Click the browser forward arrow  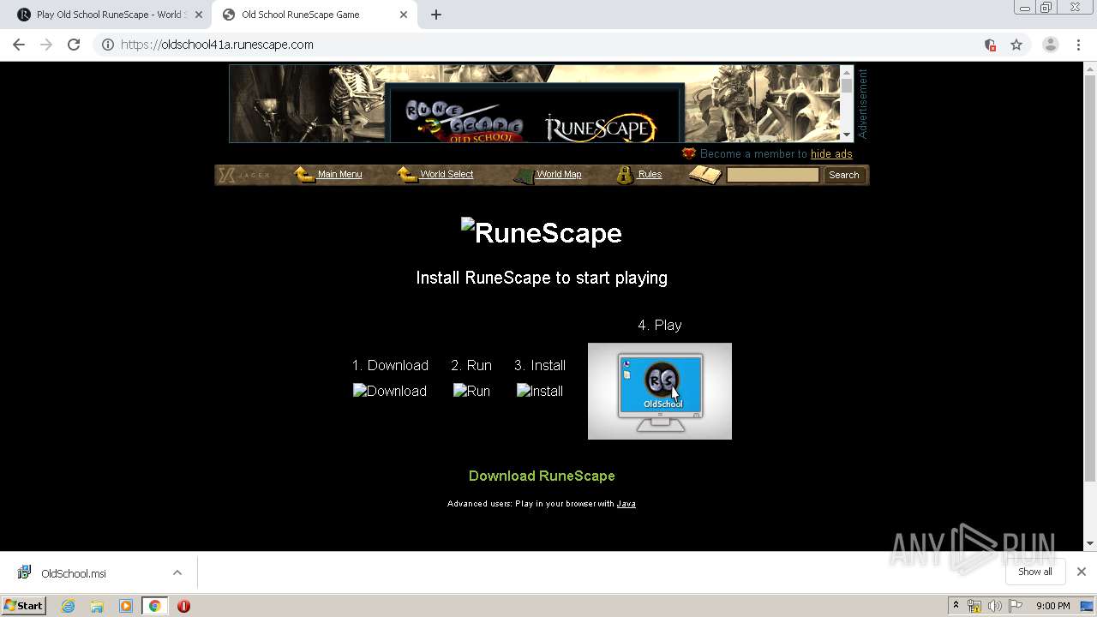(46, 45)
